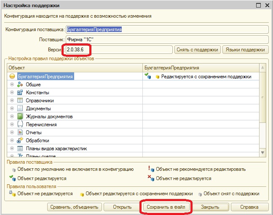
Task: Select the Документы row label
Action: click(38, 109)
